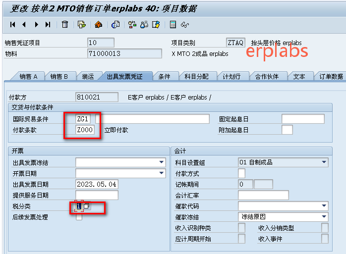Click the trash can delete icon
Screen dimensions: 346x254
click(x=65, y=24)
